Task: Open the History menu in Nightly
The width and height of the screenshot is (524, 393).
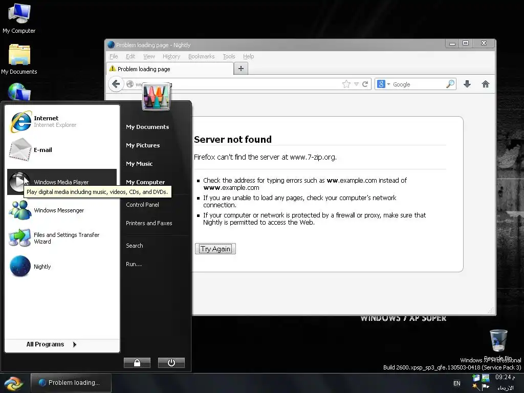Action: click(171, 56)
